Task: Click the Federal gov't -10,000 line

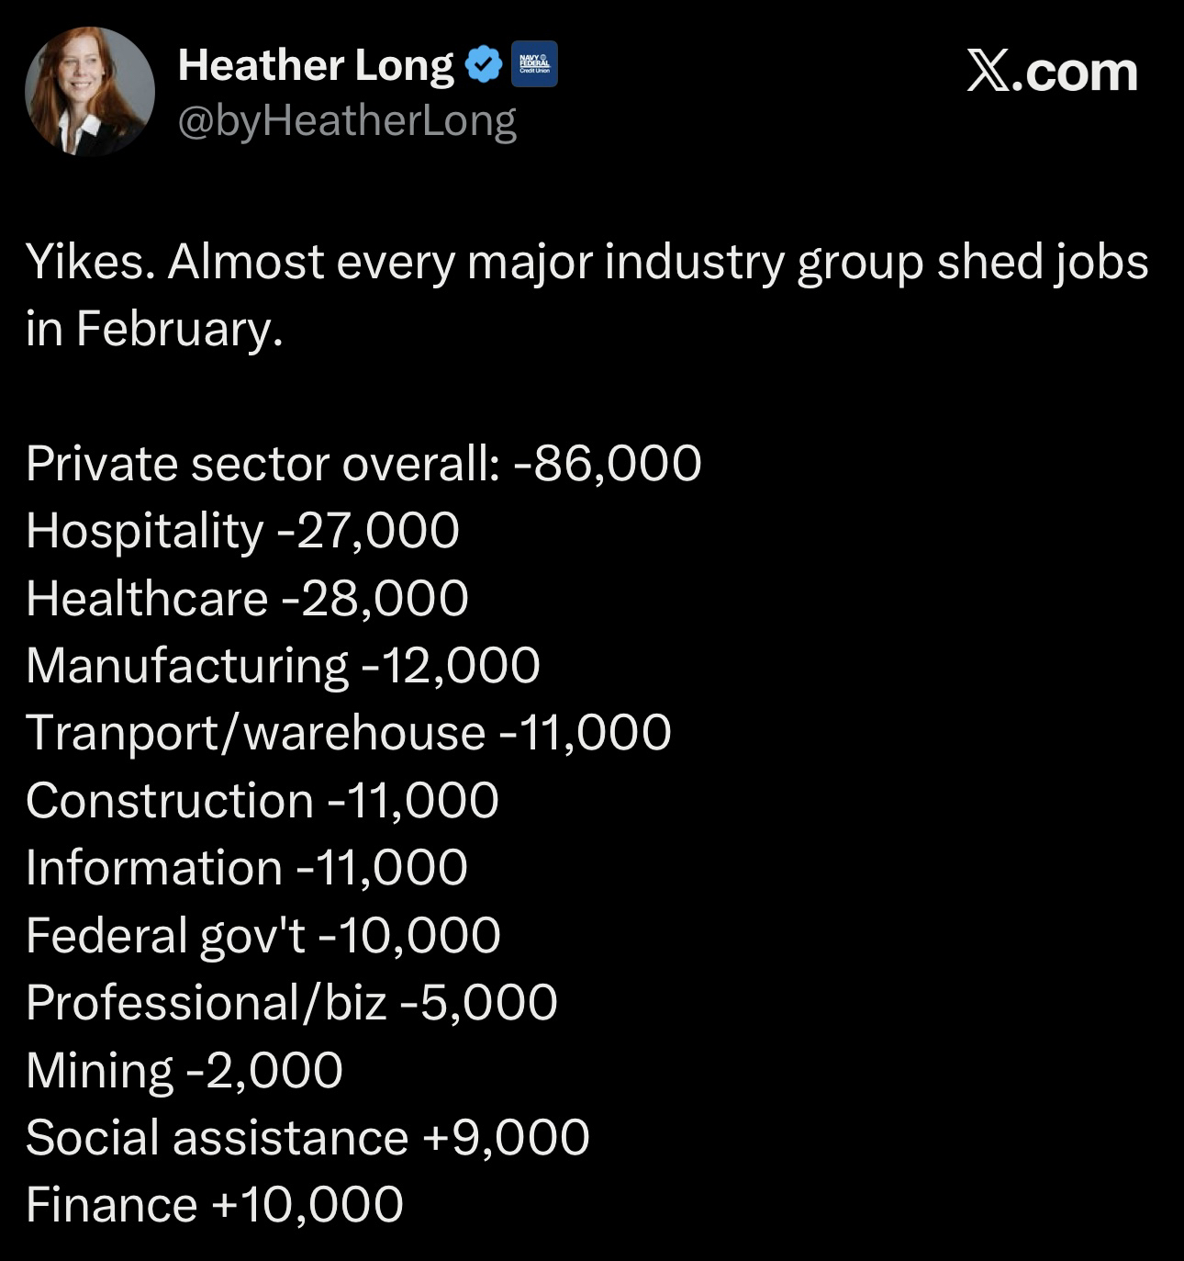Action: (262, 935)
